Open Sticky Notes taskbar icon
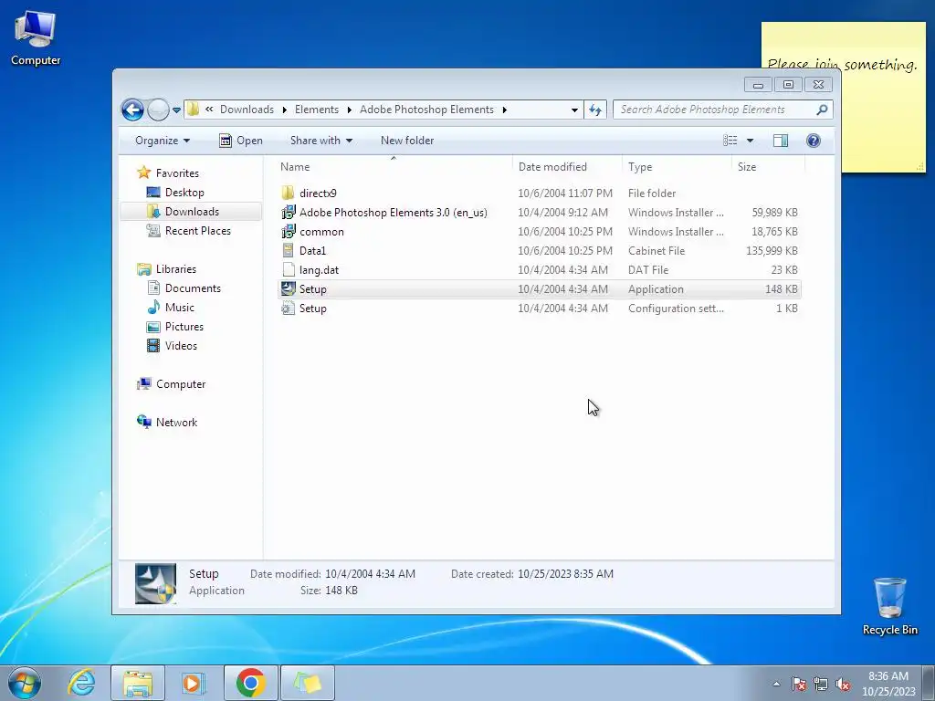The image size is (935, 701). 307,683
